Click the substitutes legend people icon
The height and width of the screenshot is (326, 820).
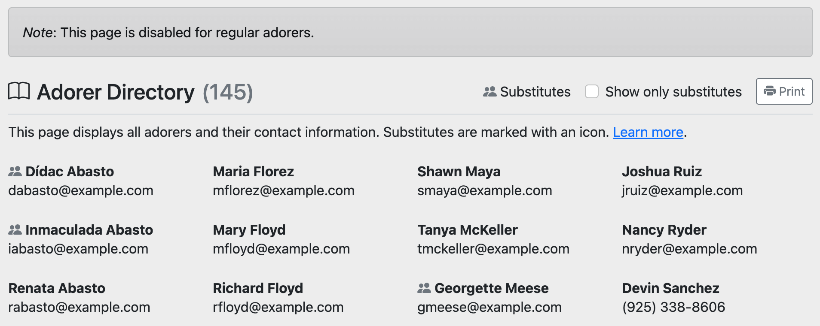coord(490,92)
